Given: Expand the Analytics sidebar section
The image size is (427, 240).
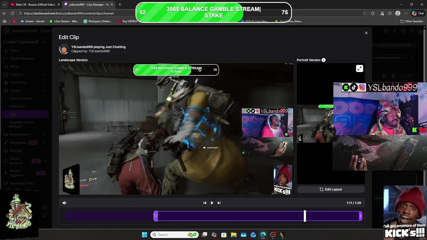Looking at the screenshot, I should point(25,75).
